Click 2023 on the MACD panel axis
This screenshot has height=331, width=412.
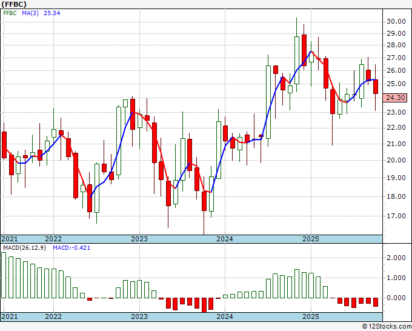point(139,316)
